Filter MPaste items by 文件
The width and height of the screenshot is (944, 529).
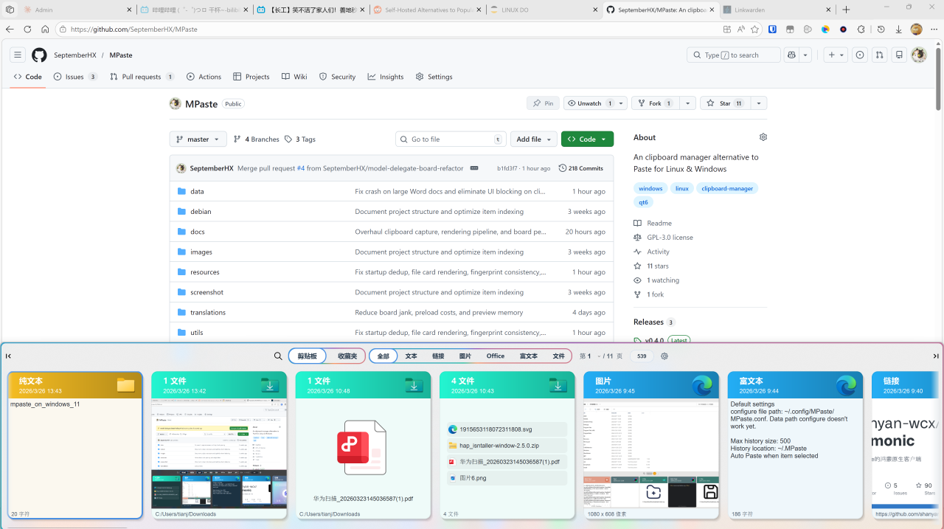tap(559, 356)
